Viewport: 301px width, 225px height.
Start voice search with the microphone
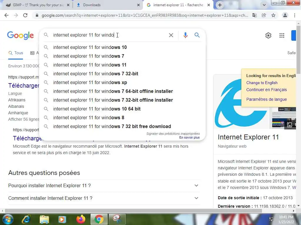pos(185,35)
